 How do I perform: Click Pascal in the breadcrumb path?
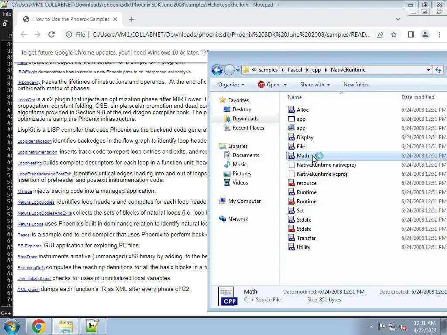tap(295, 70)
